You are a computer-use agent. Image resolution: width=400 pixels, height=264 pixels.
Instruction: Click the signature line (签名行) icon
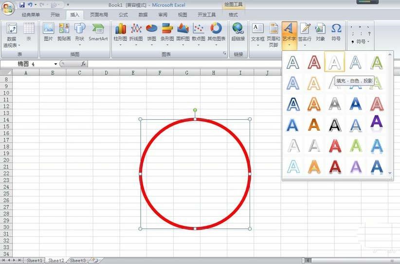click(x=305, y=31)
